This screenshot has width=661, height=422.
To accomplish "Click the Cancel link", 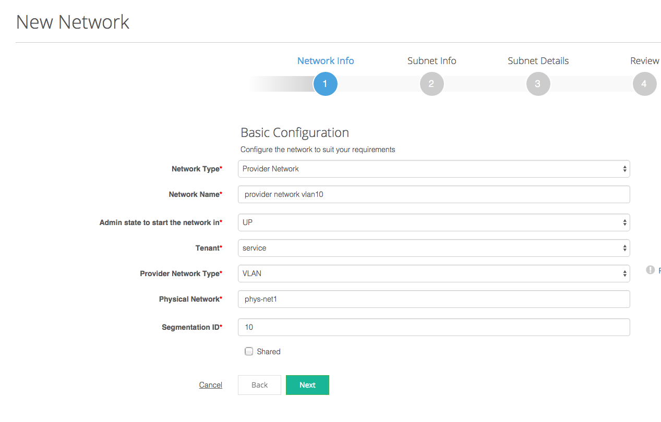I will pyautogui.click(x=211, y=385).
